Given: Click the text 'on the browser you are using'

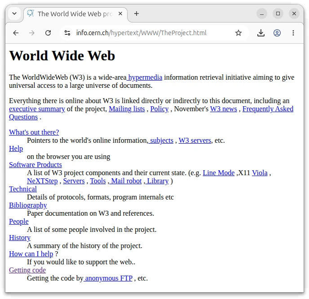Looking at the screenshot, I should pos(68,157).
